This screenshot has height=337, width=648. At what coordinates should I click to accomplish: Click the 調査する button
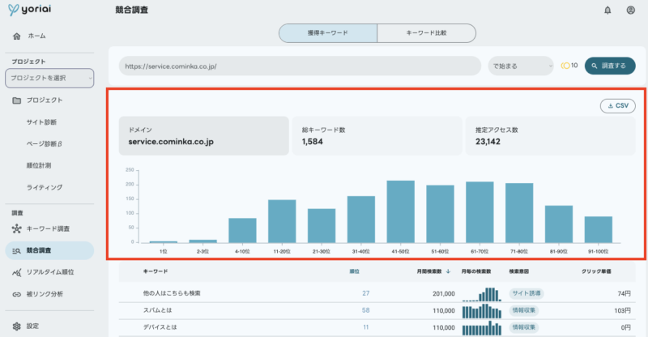pyautogui.click(x=610, y=66)
